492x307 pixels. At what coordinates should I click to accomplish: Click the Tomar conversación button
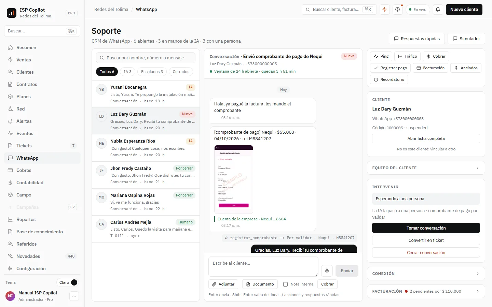[426, 228]
